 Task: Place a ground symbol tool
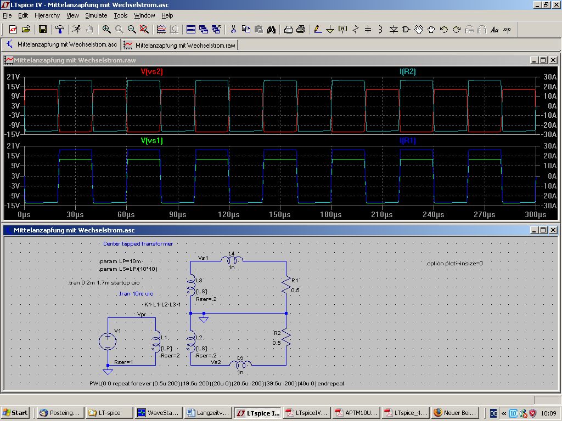330,30
